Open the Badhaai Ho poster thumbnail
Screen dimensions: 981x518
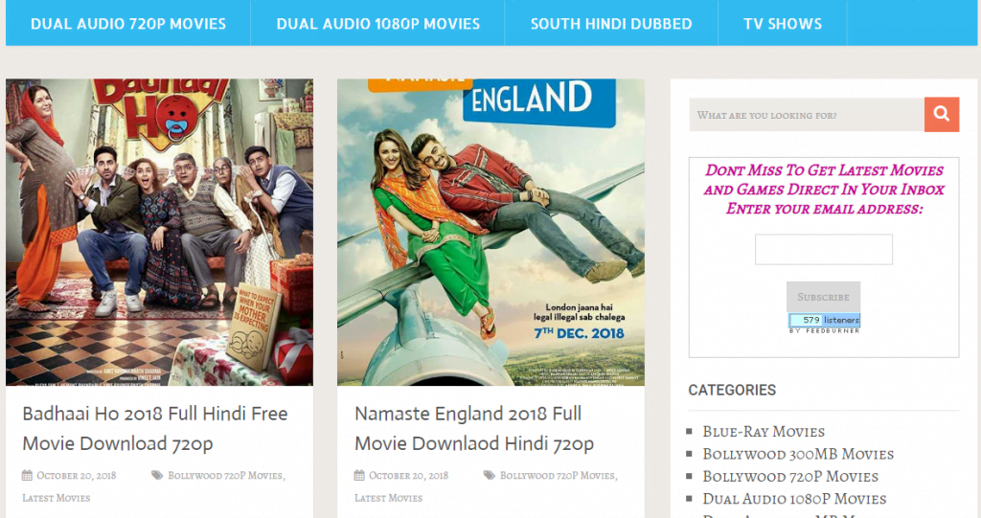(x=160, y=232)
